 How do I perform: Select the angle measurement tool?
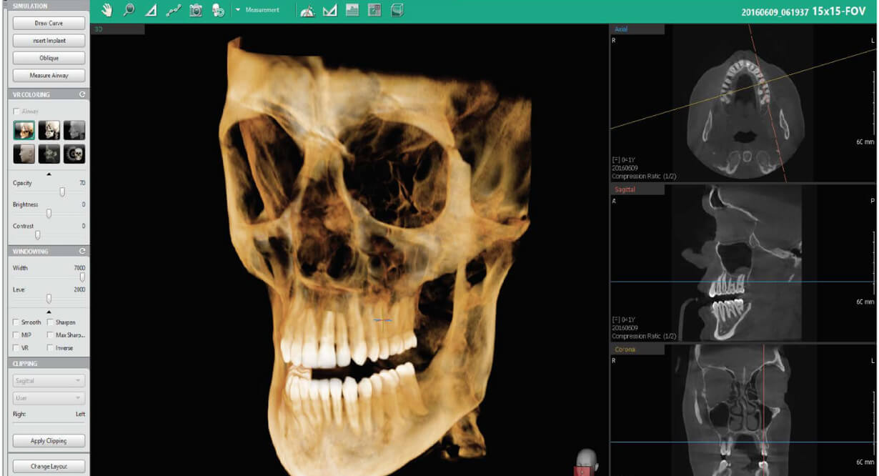(151, 11)
